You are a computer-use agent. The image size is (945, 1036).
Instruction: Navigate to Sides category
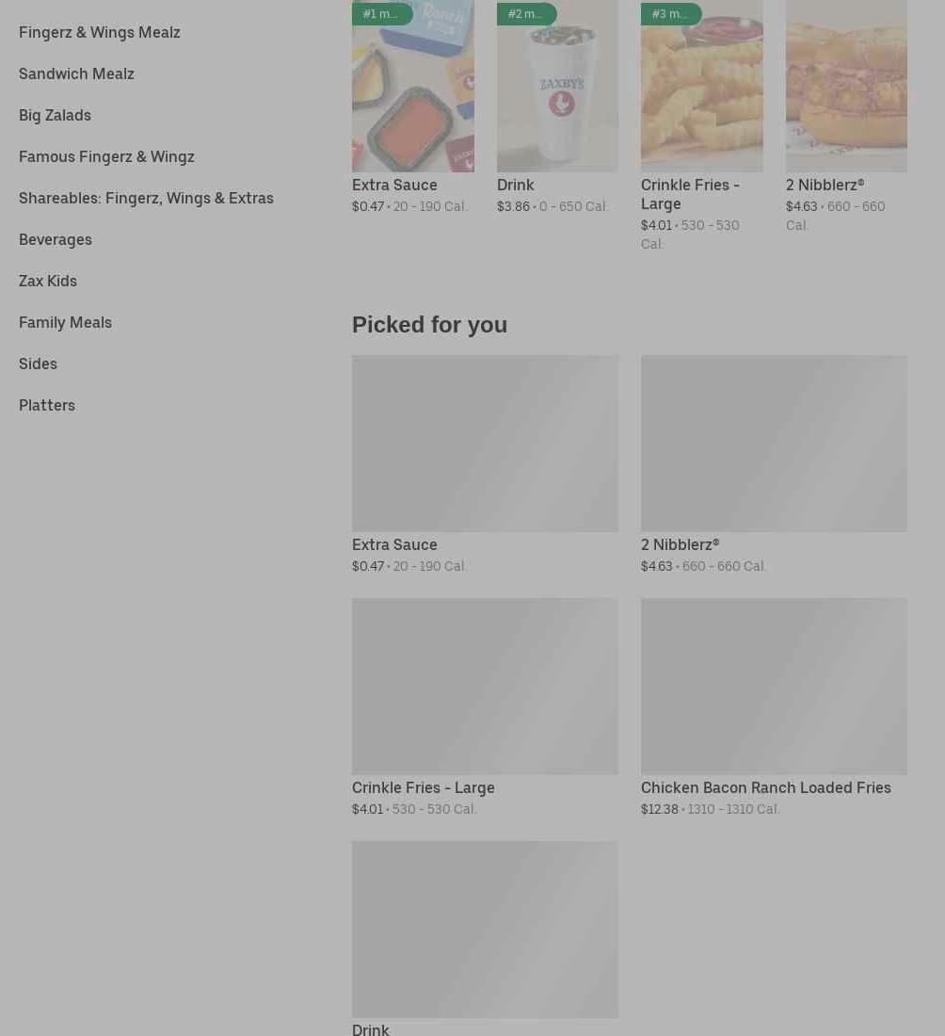pos(38,364)
